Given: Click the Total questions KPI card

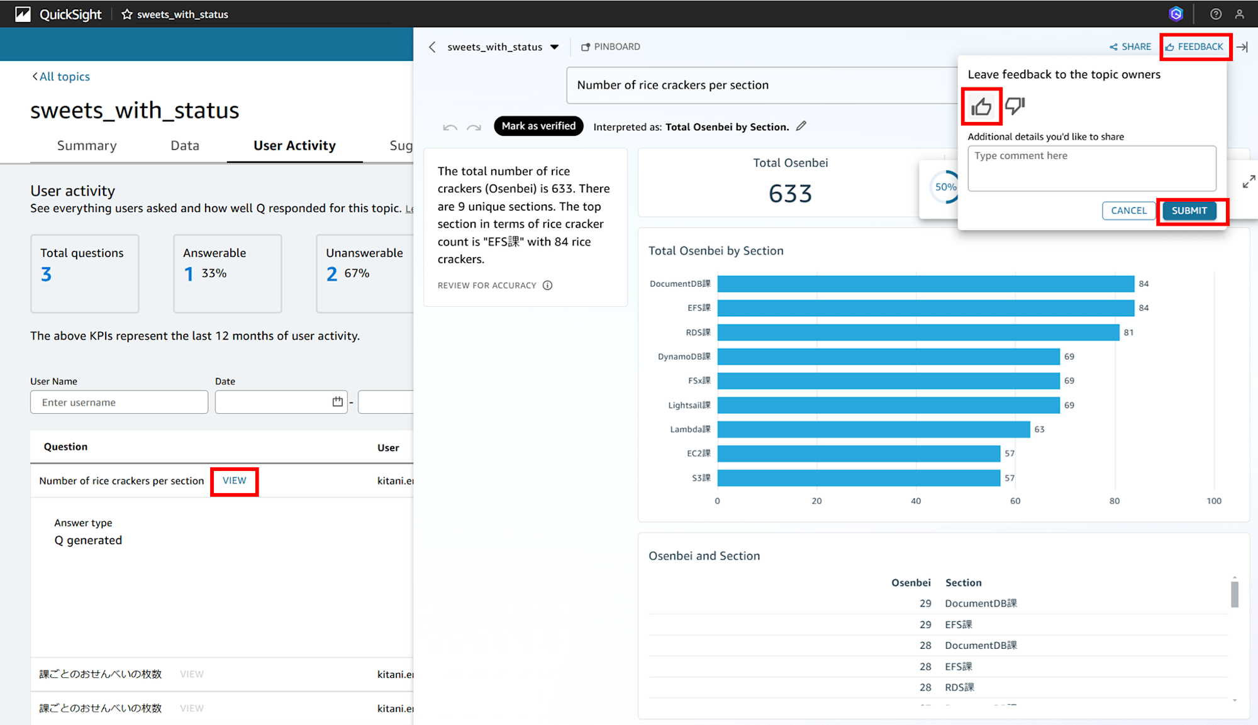Looking at the screenshot, I should (x=85, y=274).
